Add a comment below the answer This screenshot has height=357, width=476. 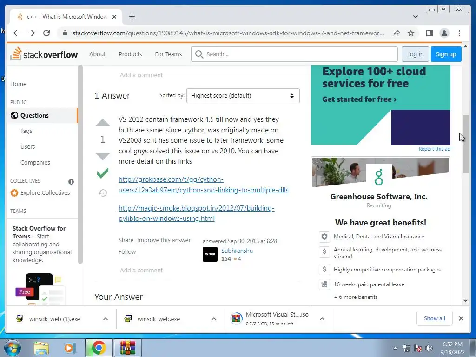tap(141, 270)
